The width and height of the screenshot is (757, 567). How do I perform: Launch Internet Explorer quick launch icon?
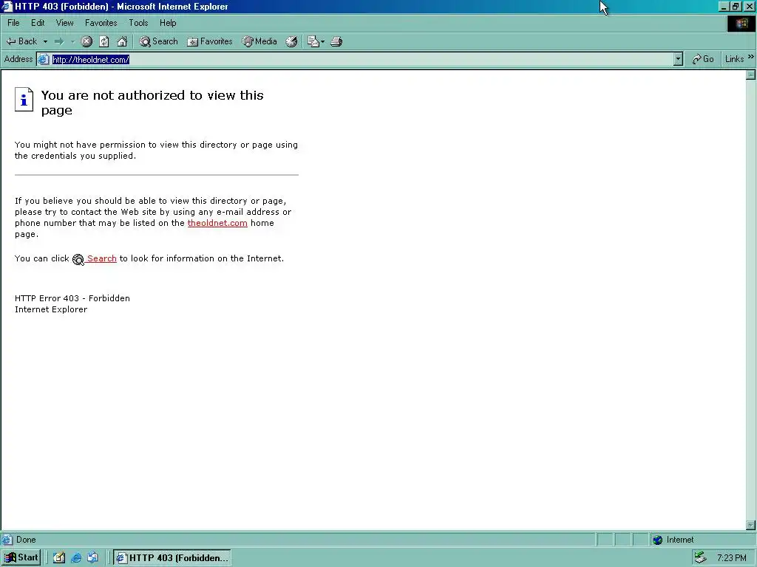click(x=76, y=558)
